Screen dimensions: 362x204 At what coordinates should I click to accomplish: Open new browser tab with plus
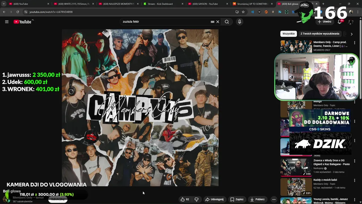323,4
